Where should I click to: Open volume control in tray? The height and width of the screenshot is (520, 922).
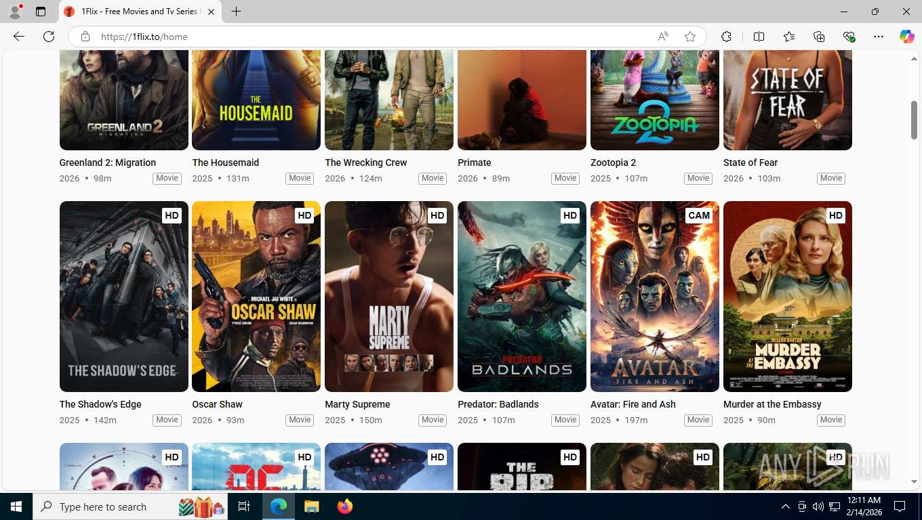point(818,506)
